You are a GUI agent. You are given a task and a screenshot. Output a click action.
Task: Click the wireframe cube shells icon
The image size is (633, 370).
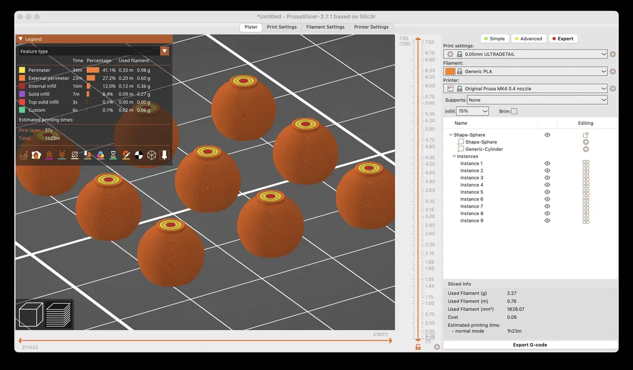[151, 155]
